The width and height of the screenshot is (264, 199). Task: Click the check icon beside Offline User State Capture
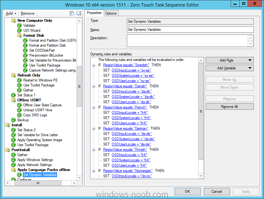[19, 105]
